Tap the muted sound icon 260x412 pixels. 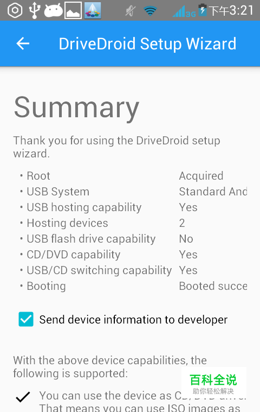(130, 11)
